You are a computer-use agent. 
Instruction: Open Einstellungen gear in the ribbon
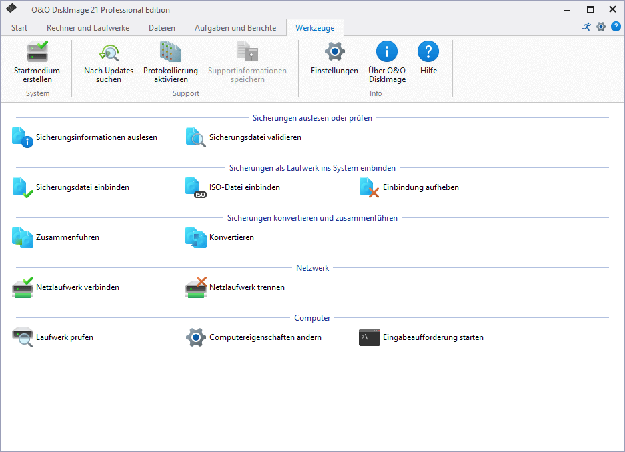[334, 51]
